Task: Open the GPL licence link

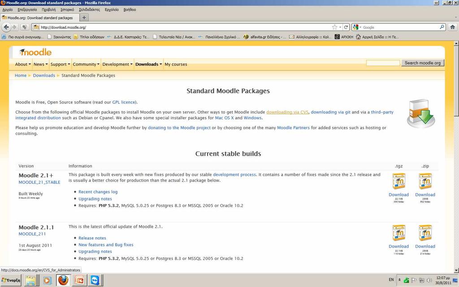Action: tap(124, 102)
